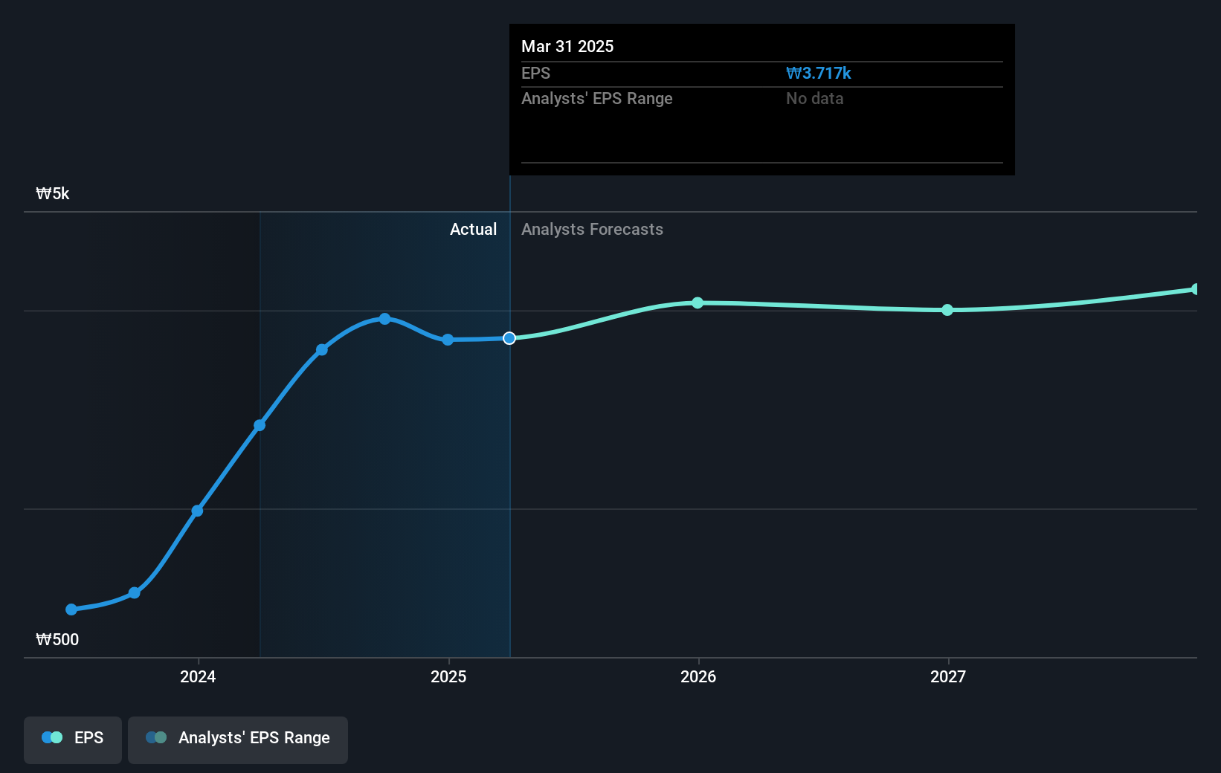The image size is (1221, 773).
Task: Click the EPS data point at early 2024 boundary
Action: tap(260, 425)
